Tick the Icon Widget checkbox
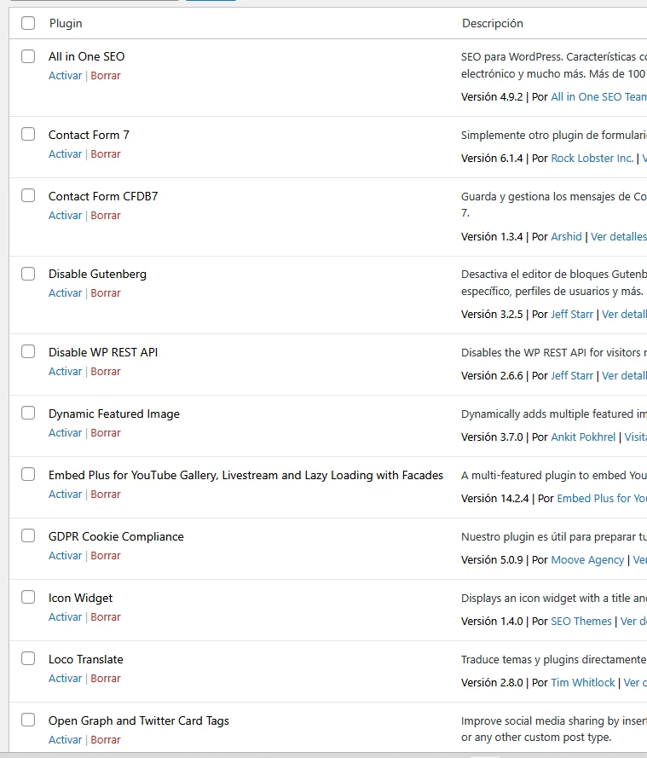This screenshot has height=758, width=647. (28, 597)
